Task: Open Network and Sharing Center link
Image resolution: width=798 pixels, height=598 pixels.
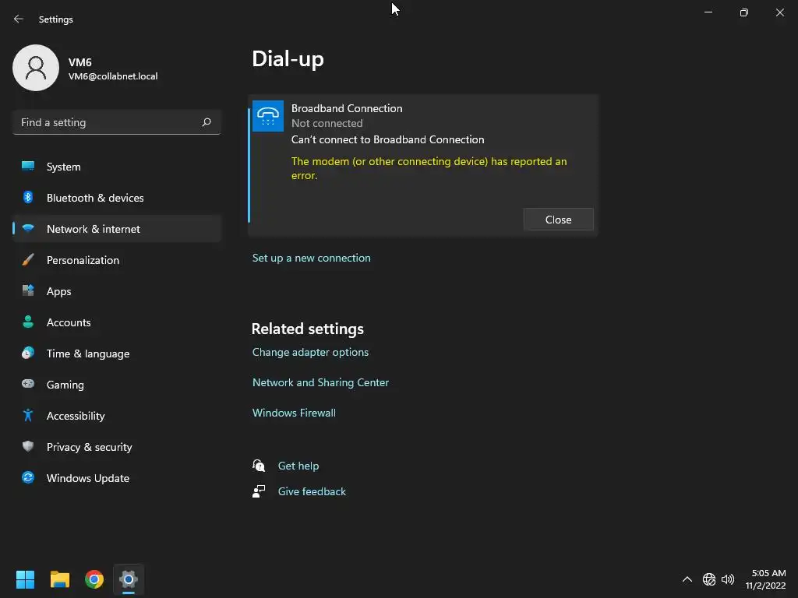Action: click(x=320, y=382)
